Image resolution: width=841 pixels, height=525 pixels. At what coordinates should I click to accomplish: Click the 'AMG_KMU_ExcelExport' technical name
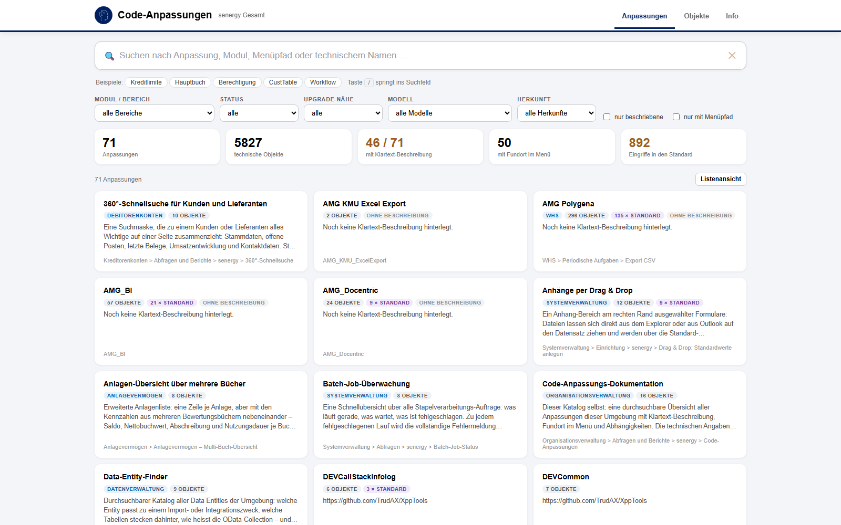point(355,260)
